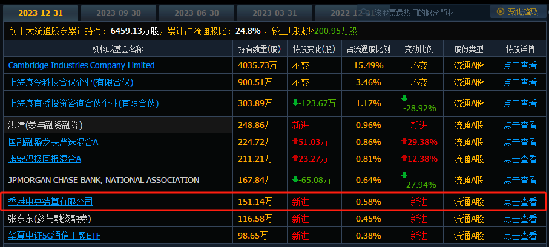This screenshot has height=247, width=549.
Task: Click 点击查看 for 国融融盛龙头 row
Action: 520,142
